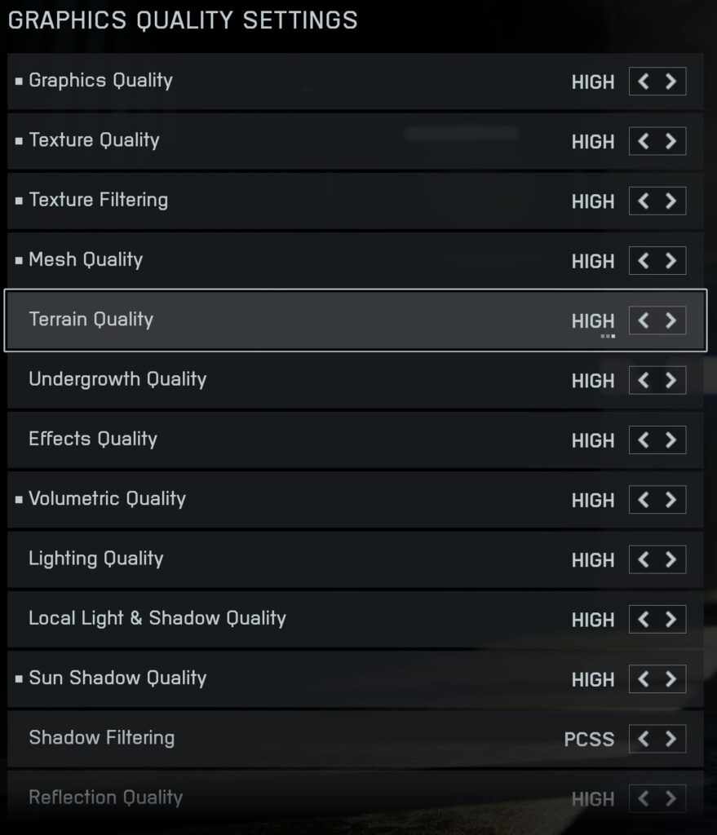Increase Texture Quality with right arrow
This screenshot has width=717, height=835.
click(671, 141)
